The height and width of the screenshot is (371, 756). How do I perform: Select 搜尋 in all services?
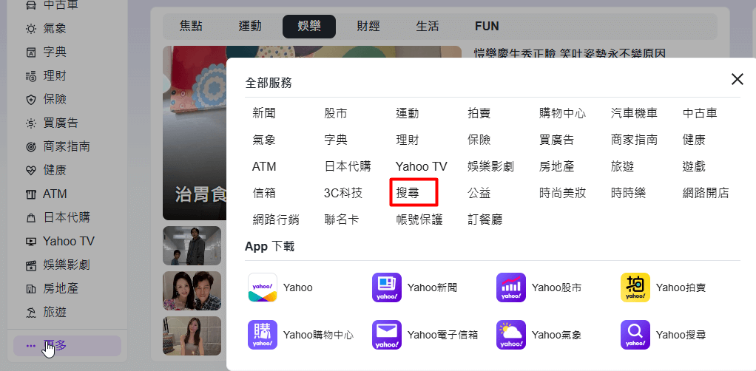pyautogui.click(x=408, y=194)
